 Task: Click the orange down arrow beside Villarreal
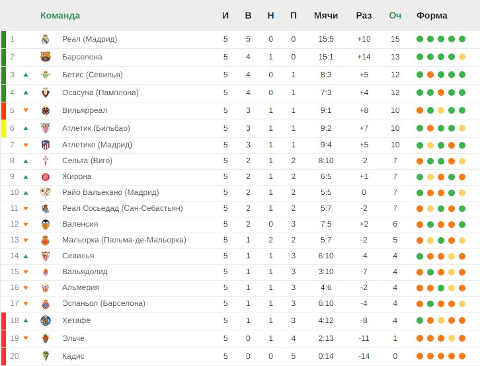coord(26,110)
